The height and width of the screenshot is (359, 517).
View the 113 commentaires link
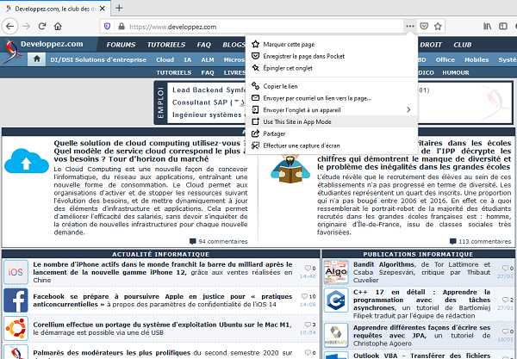481,241
